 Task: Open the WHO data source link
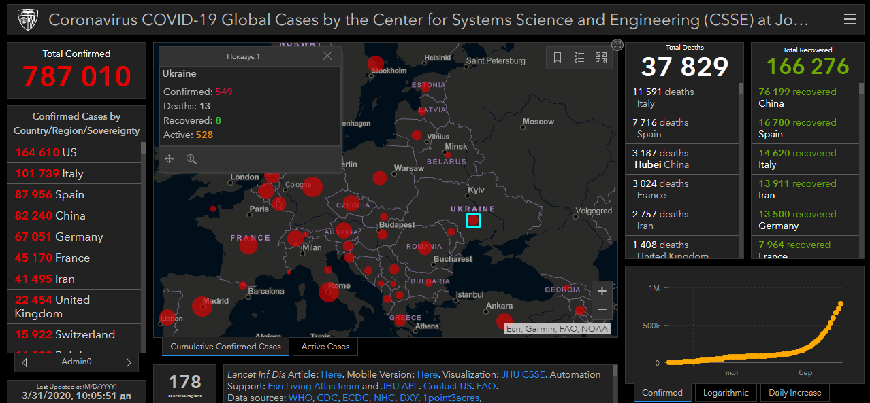click(300, 398)
